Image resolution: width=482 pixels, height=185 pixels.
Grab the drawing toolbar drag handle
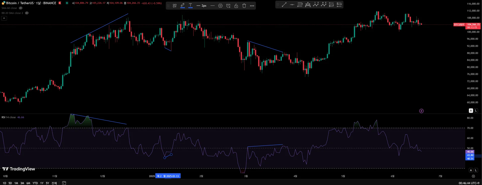[x=168, y=5]
